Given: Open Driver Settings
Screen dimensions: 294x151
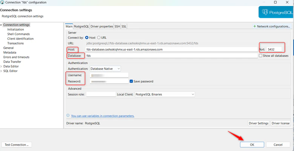Looking at the screenshot, I should point(259,123).
